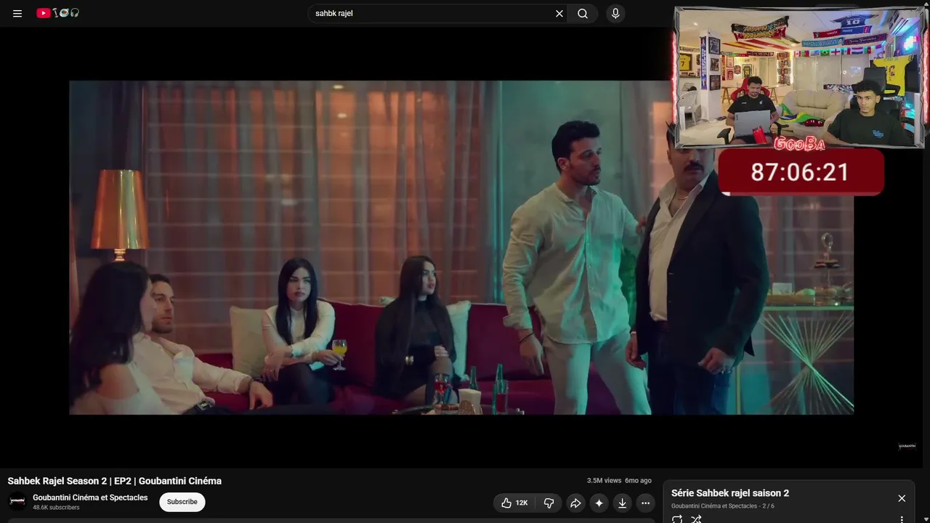This screenshot has width=930, height=523.
Task: Open the playlist's three-dot options menu
Action: (902, 519)
